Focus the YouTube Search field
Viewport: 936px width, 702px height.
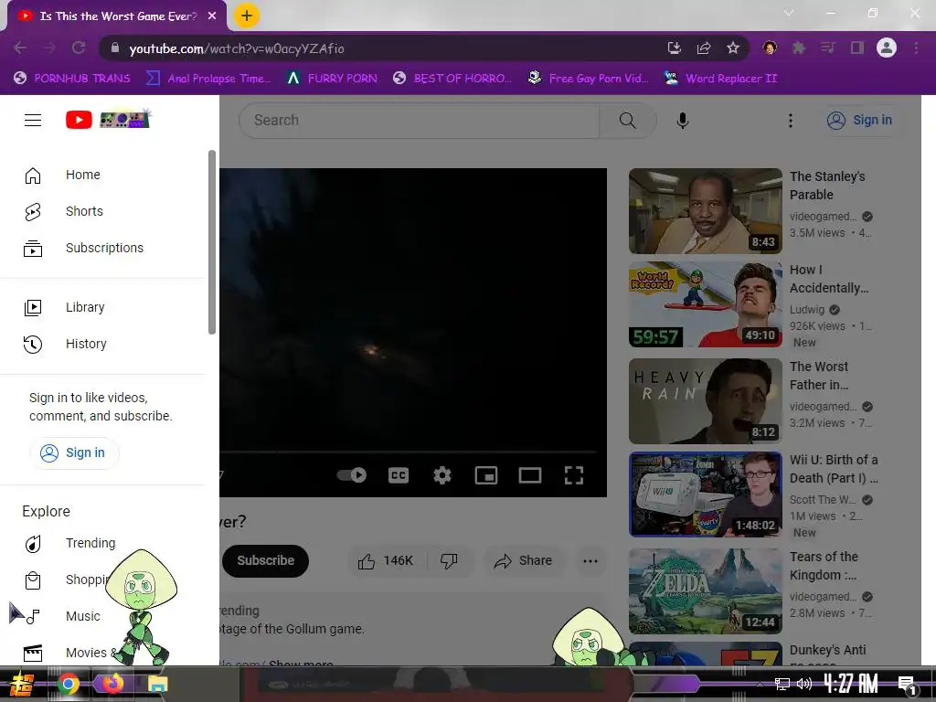(x=419, y=121)
